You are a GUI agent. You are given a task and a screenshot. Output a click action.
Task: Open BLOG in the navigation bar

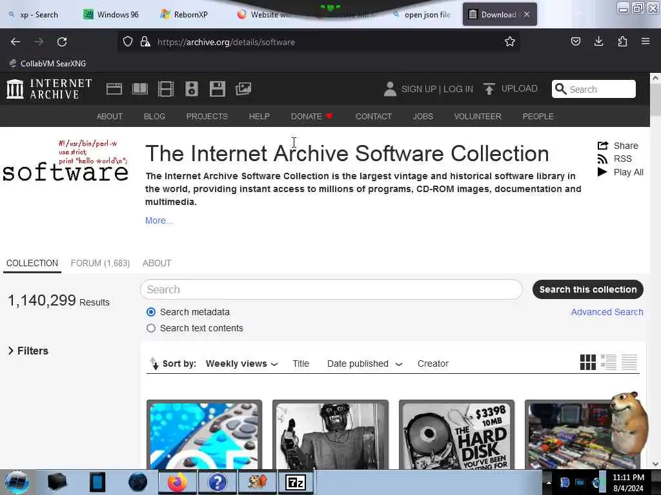point(154,116)
